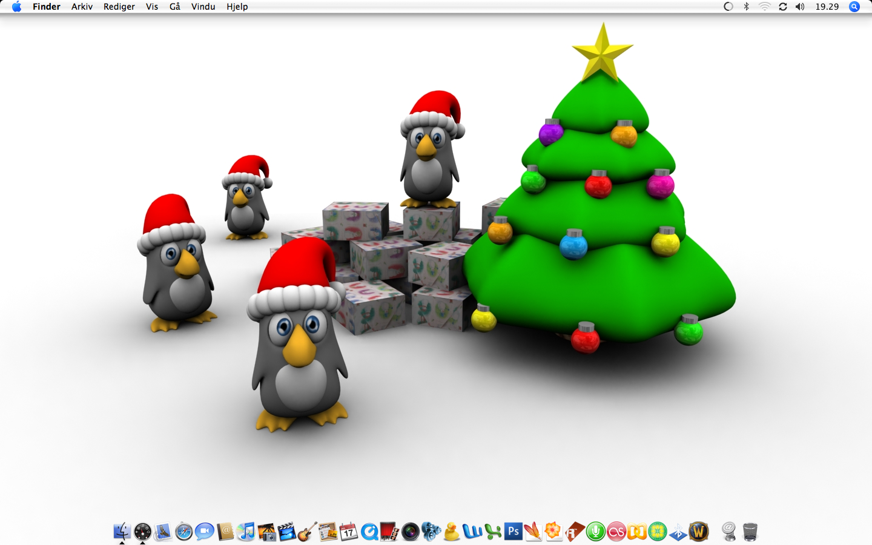Open LimeWire lime slice icon
872x545 pixels.
[657, 532]
